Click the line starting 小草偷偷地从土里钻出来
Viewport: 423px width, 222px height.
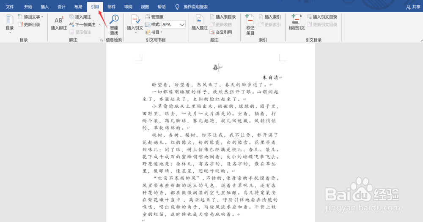[x=215, y=106]
